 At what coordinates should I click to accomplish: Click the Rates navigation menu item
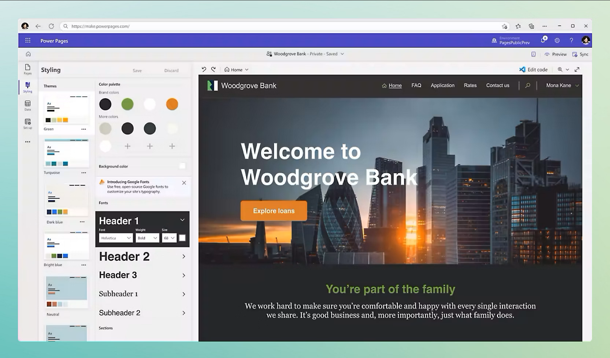[x=470, y=85]
